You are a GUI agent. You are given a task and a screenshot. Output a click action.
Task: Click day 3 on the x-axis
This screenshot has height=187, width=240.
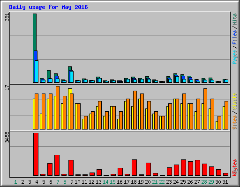coord(30,182)
